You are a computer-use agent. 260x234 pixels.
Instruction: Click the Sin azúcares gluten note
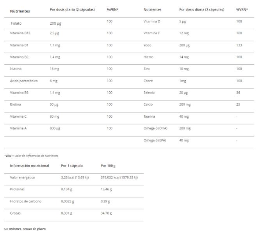tap(25, 229)
